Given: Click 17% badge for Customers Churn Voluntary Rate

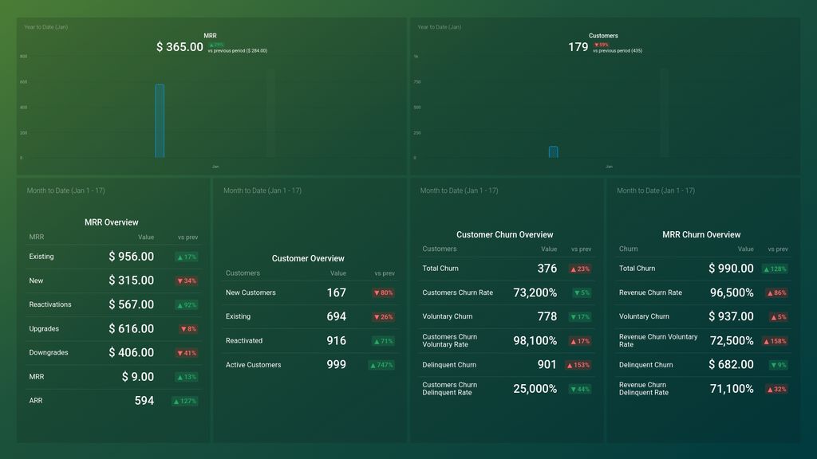Looking at the screenshot, I should [580, 341].
